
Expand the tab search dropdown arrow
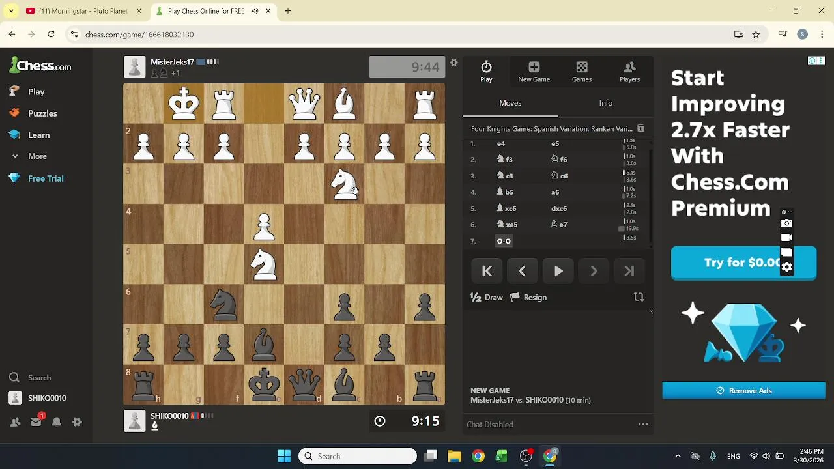click(11, 11)
